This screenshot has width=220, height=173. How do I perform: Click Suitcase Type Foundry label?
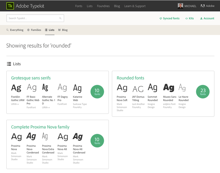tap(80, 106)
